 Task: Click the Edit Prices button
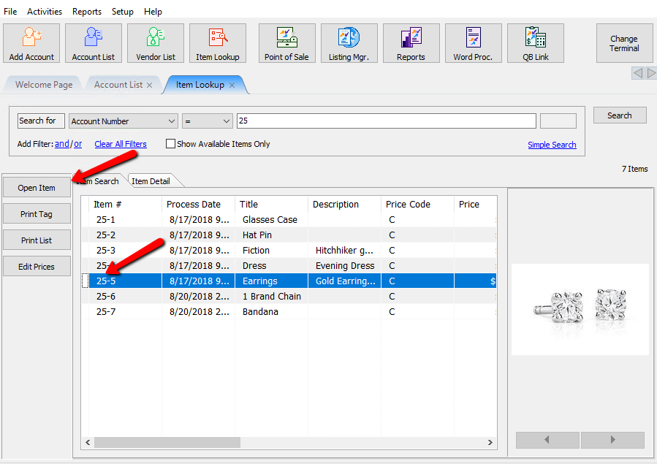click(x=37, y=266)
